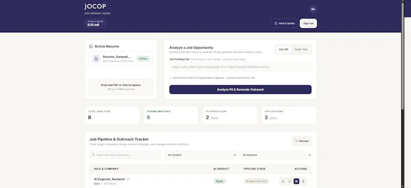Screen dimensions: 411x188
Task: Switch to Job URL tab
Action: pos(284,49)
